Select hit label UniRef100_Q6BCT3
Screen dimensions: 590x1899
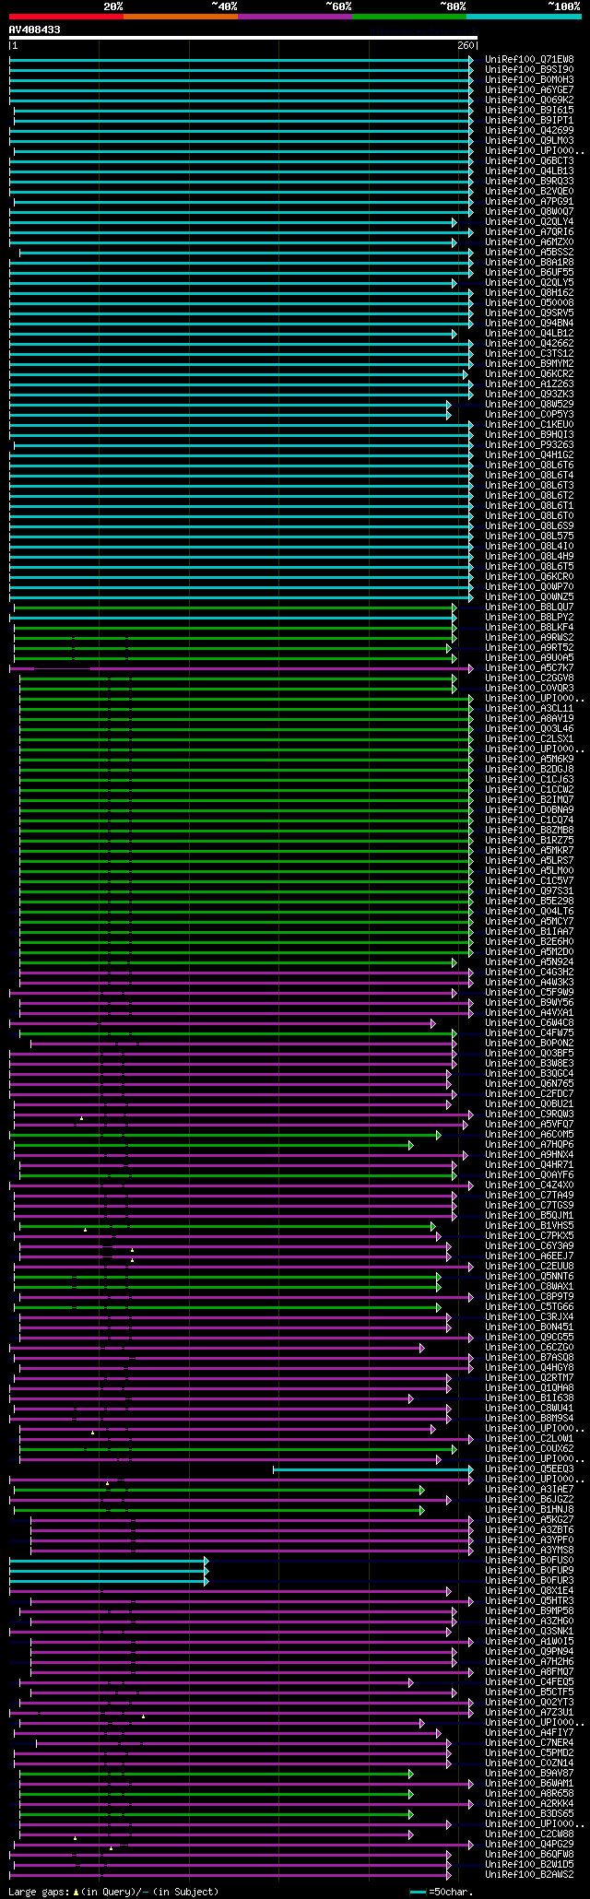click(529, 160)
